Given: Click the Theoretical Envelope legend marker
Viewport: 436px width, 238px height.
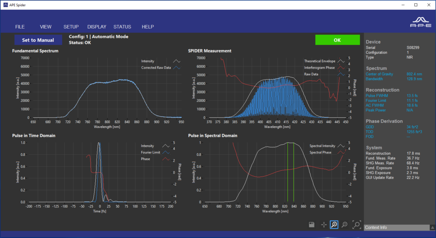Looking at the screenshot, I should 341,61.
